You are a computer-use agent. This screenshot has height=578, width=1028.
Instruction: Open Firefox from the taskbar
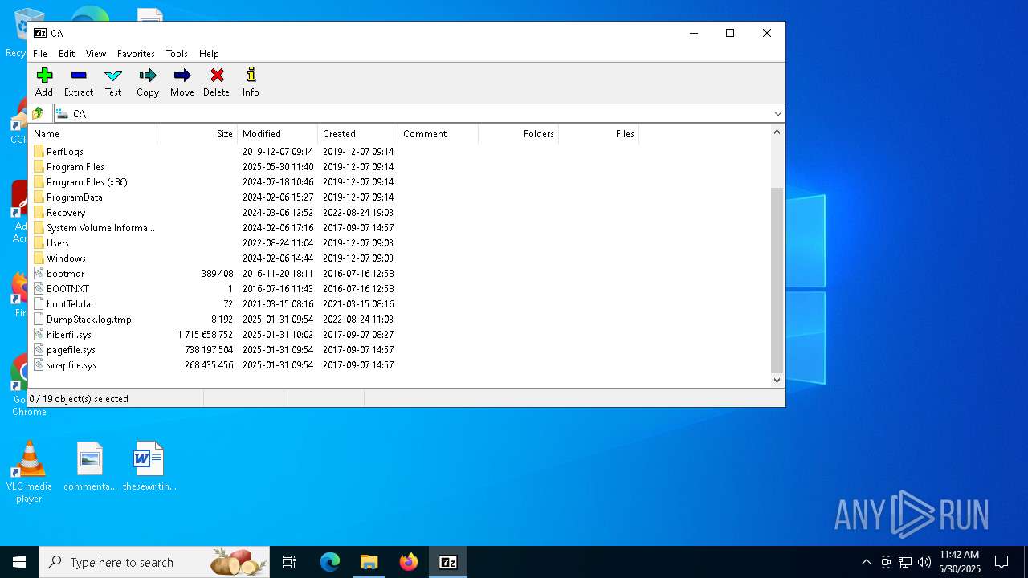[x=409, y=562]
